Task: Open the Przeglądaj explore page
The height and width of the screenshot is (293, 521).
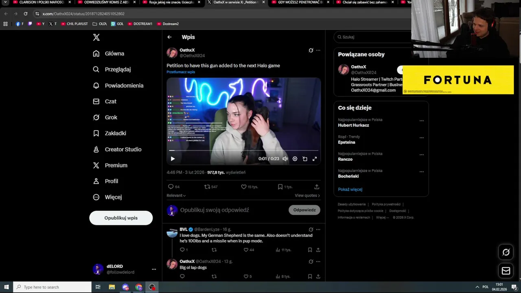Action: coord(112,69)
